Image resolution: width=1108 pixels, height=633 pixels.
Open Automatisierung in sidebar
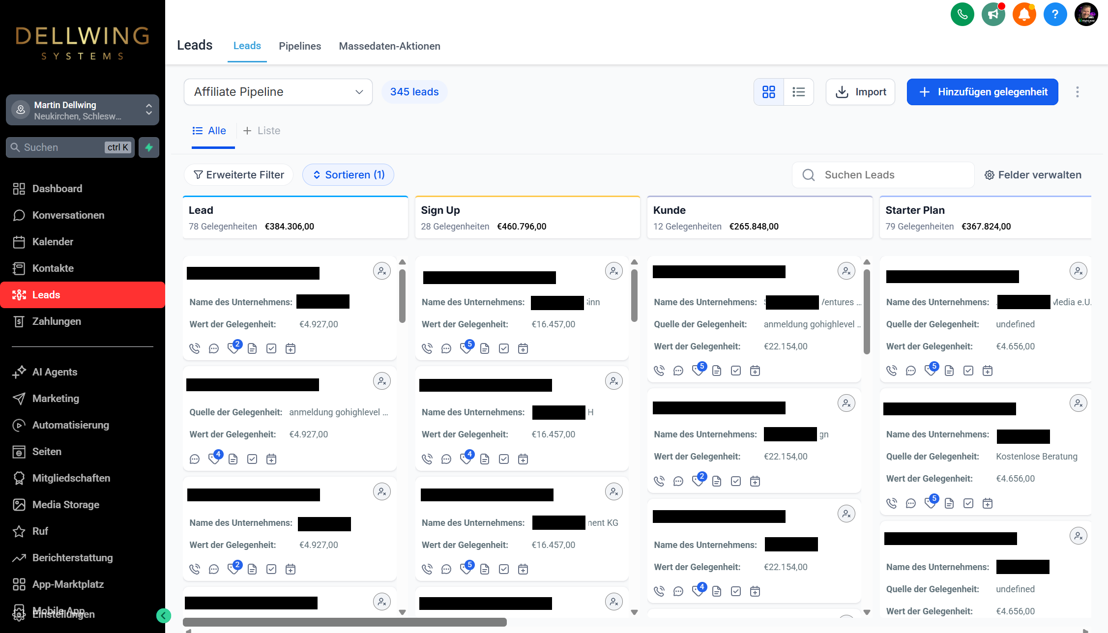coord(83,425)
